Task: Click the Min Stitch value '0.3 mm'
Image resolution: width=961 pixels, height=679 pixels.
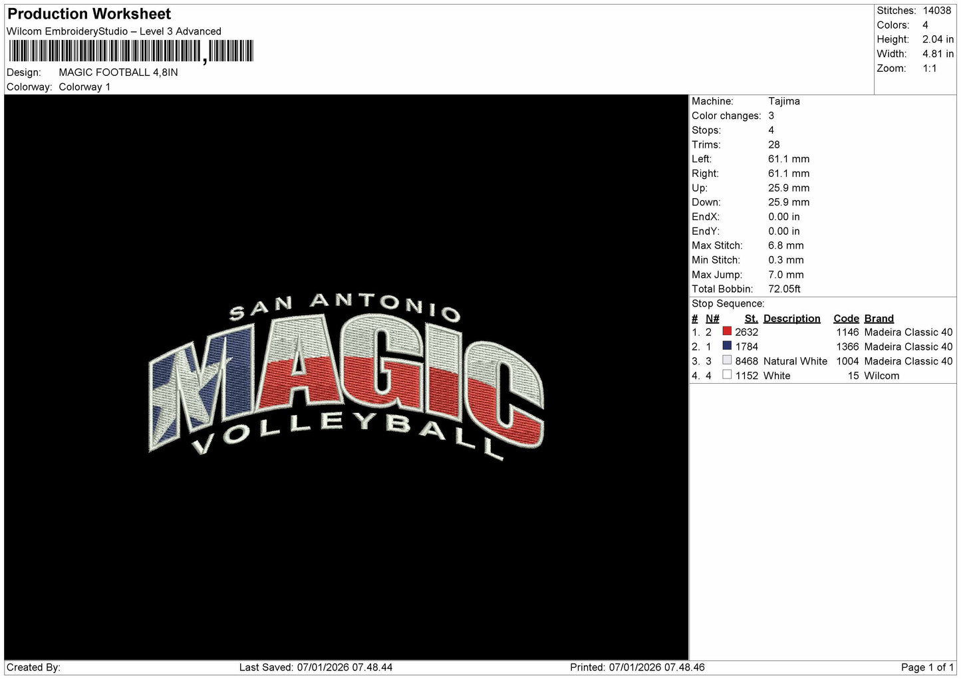Action: coord(786,260)
